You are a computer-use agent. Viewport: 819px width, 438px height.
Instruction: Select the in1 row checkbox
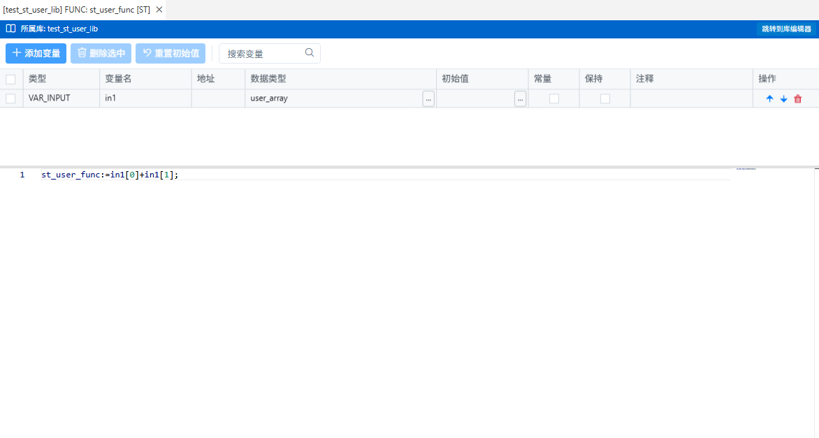tap(10, 98)
